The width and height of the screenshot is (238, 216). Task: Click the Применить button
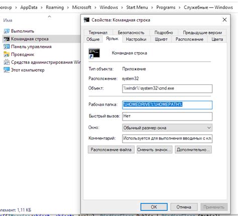pos(214,207)
